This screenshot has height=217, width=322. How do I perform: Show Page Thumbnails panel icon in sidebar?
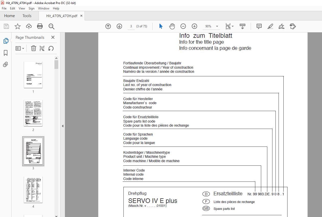click(x=6, y=41)
